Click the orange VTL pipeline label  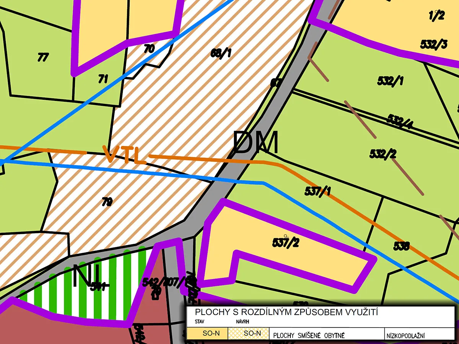(x=125, y=154)
